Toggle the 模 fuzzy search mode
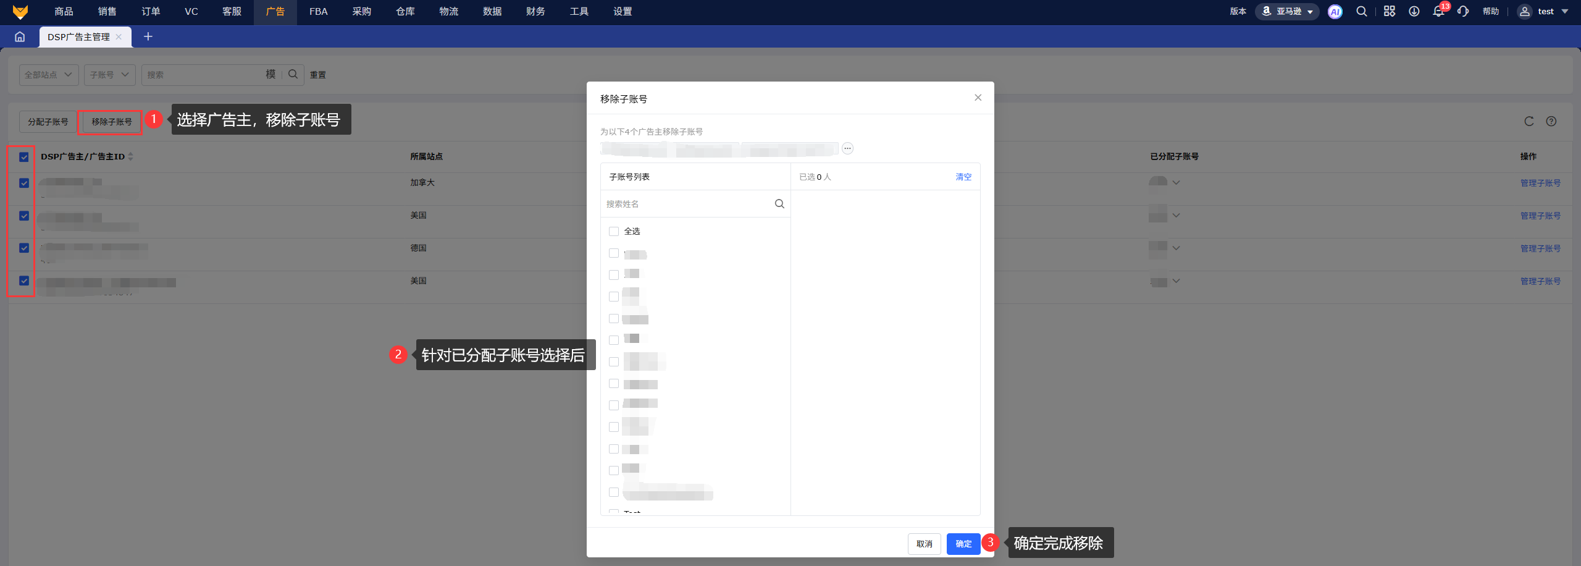 tap(270, 74)
